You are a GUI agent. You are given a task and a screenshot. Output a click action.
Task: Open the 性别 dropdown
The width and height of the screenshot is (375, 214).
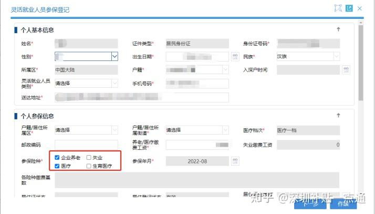(x=114, y=56)
